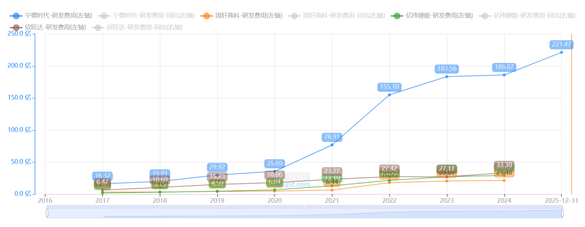Click the 76.91 data label for 2021
Screen dimensions: 585x227
[331, 137]
